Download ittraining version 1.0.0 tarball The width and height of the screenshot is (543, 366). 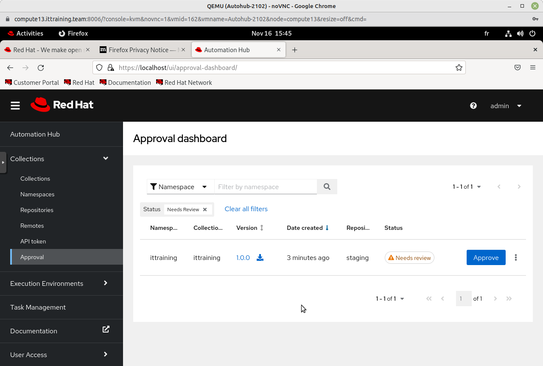pos(260,257)
